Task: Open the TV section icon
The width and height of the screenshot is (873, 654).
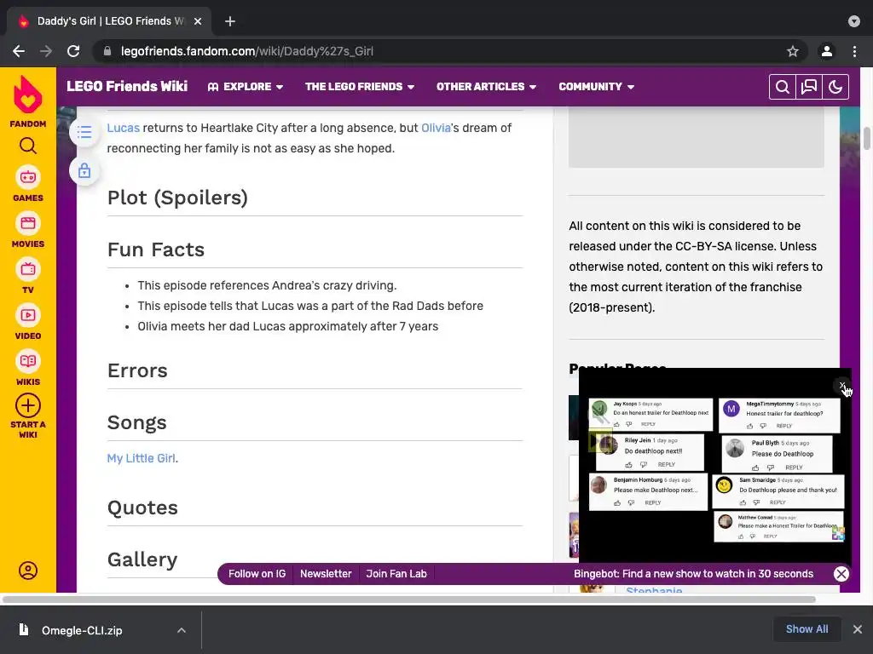Action: pos(28,270)
